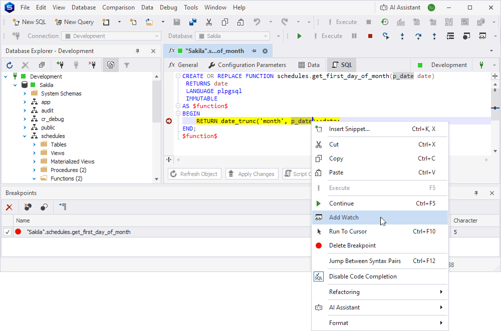Screen dimensions: 501x331
Task: Collapse the schedules schema node
Action: pyautogui.click(x=25, y=136)
